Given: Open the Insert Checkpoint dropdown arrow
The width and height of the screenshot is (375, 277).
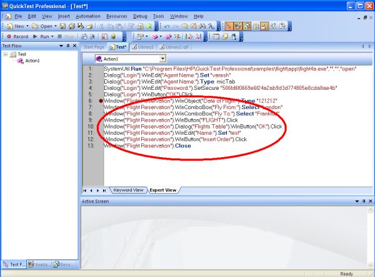Looking at the screenshot, I should pos(147,36).
